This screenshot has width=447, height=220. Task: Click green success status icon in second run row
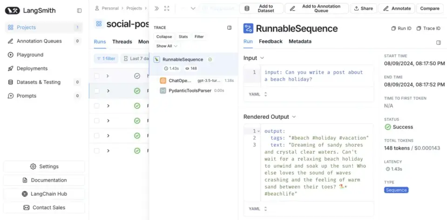click(x=137, y=91)
